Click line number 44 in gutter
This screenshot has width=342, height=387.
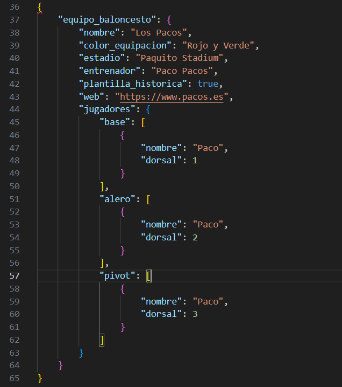click(15, 109)
